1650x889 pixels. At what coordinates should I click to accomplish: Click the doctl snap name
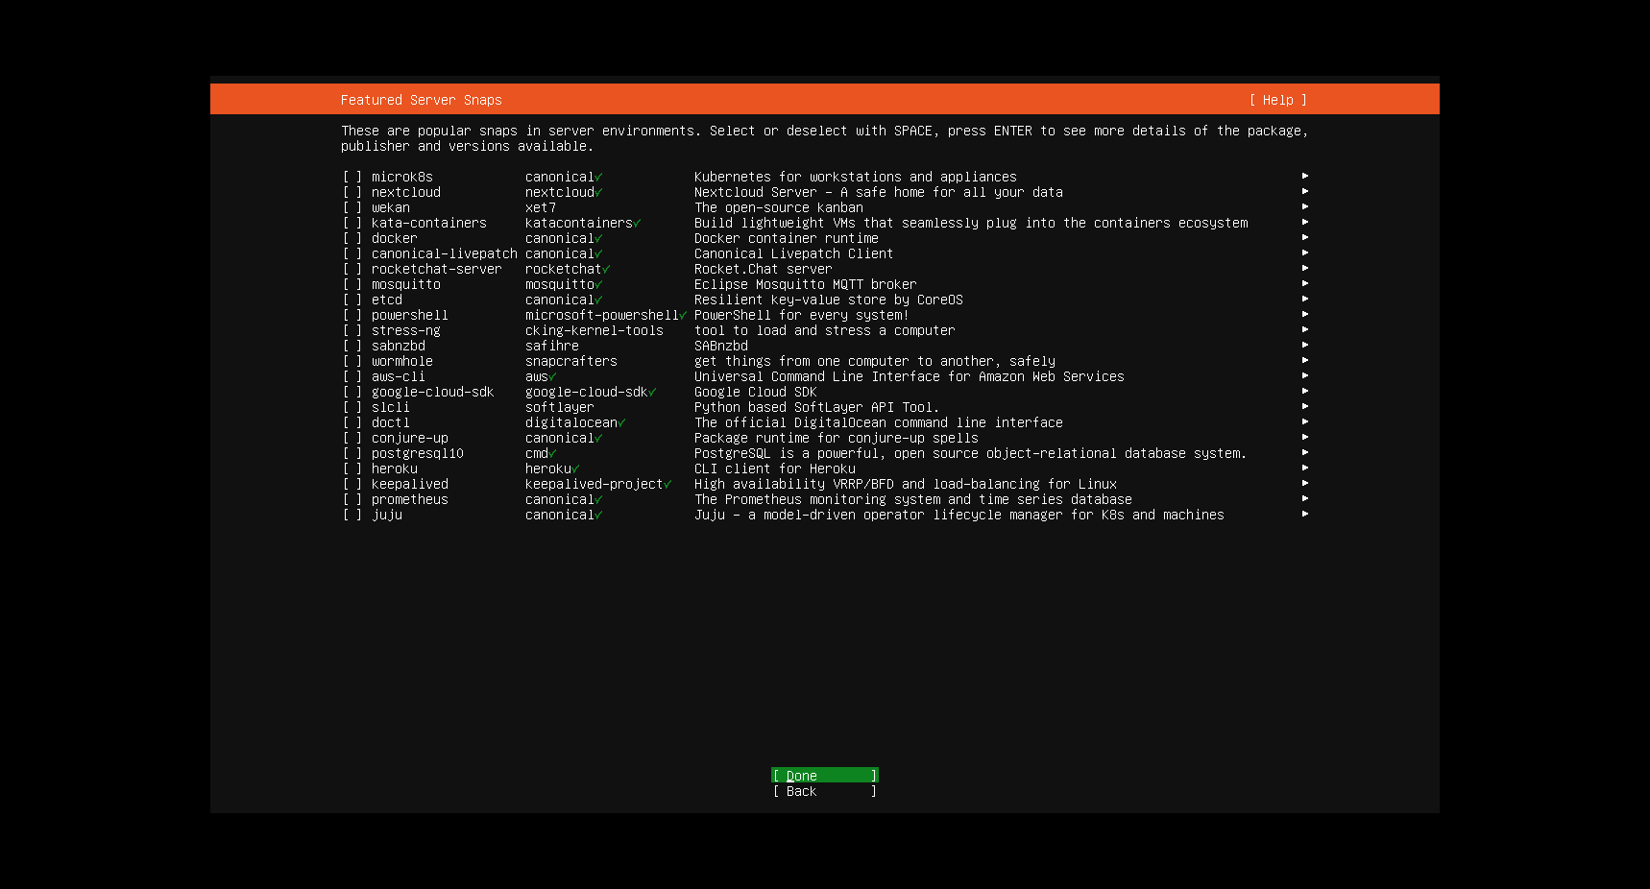tap(391, 422)
